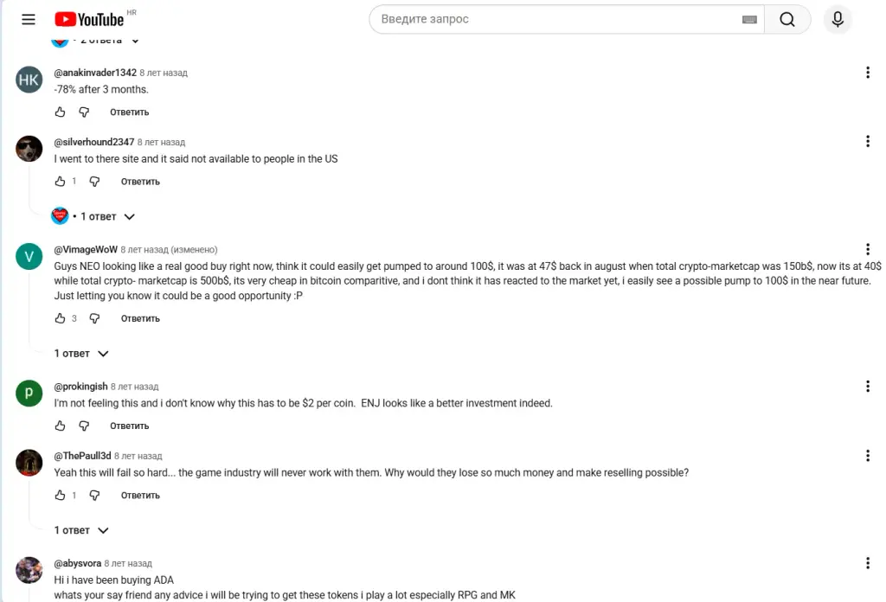Click Ответить under @prokingish comment
The height and width of the screenshot is (602, 886).
[x=130, y=426]
